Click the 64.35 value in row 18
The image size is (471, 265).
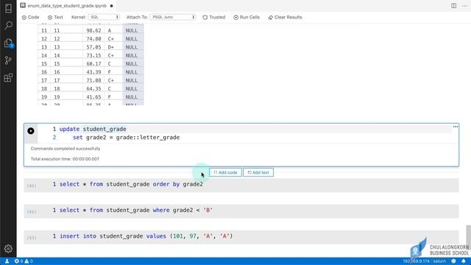(93, 88)
